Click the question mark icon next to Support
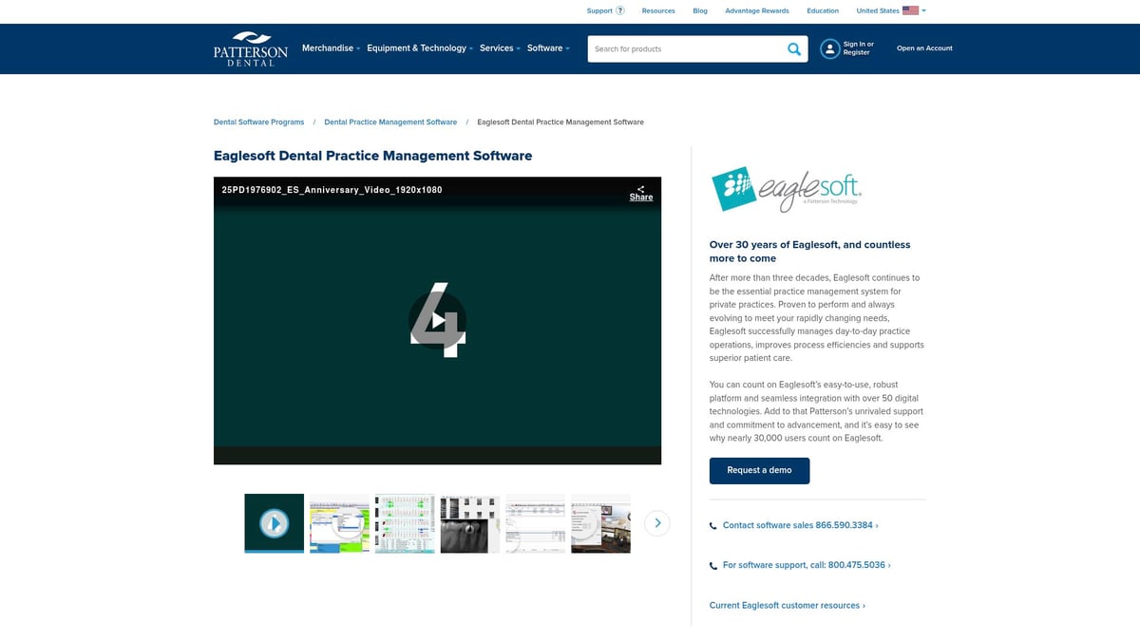The image size is (1140, 641). [619, 9]
